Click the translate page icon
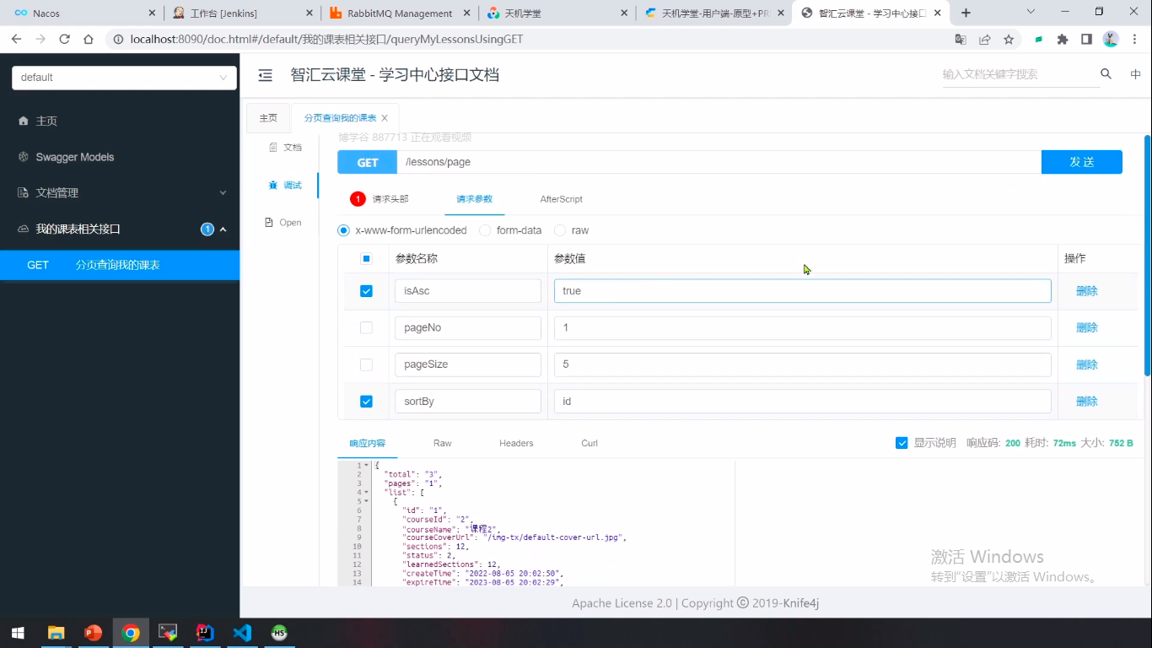The width and height of the screenshot is (1152, 648). [x=961, y=39]
